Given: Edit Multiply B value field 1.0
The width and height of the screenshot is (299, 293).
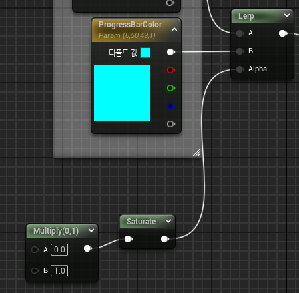Looking at the screenshot, I should pos(59,270).
